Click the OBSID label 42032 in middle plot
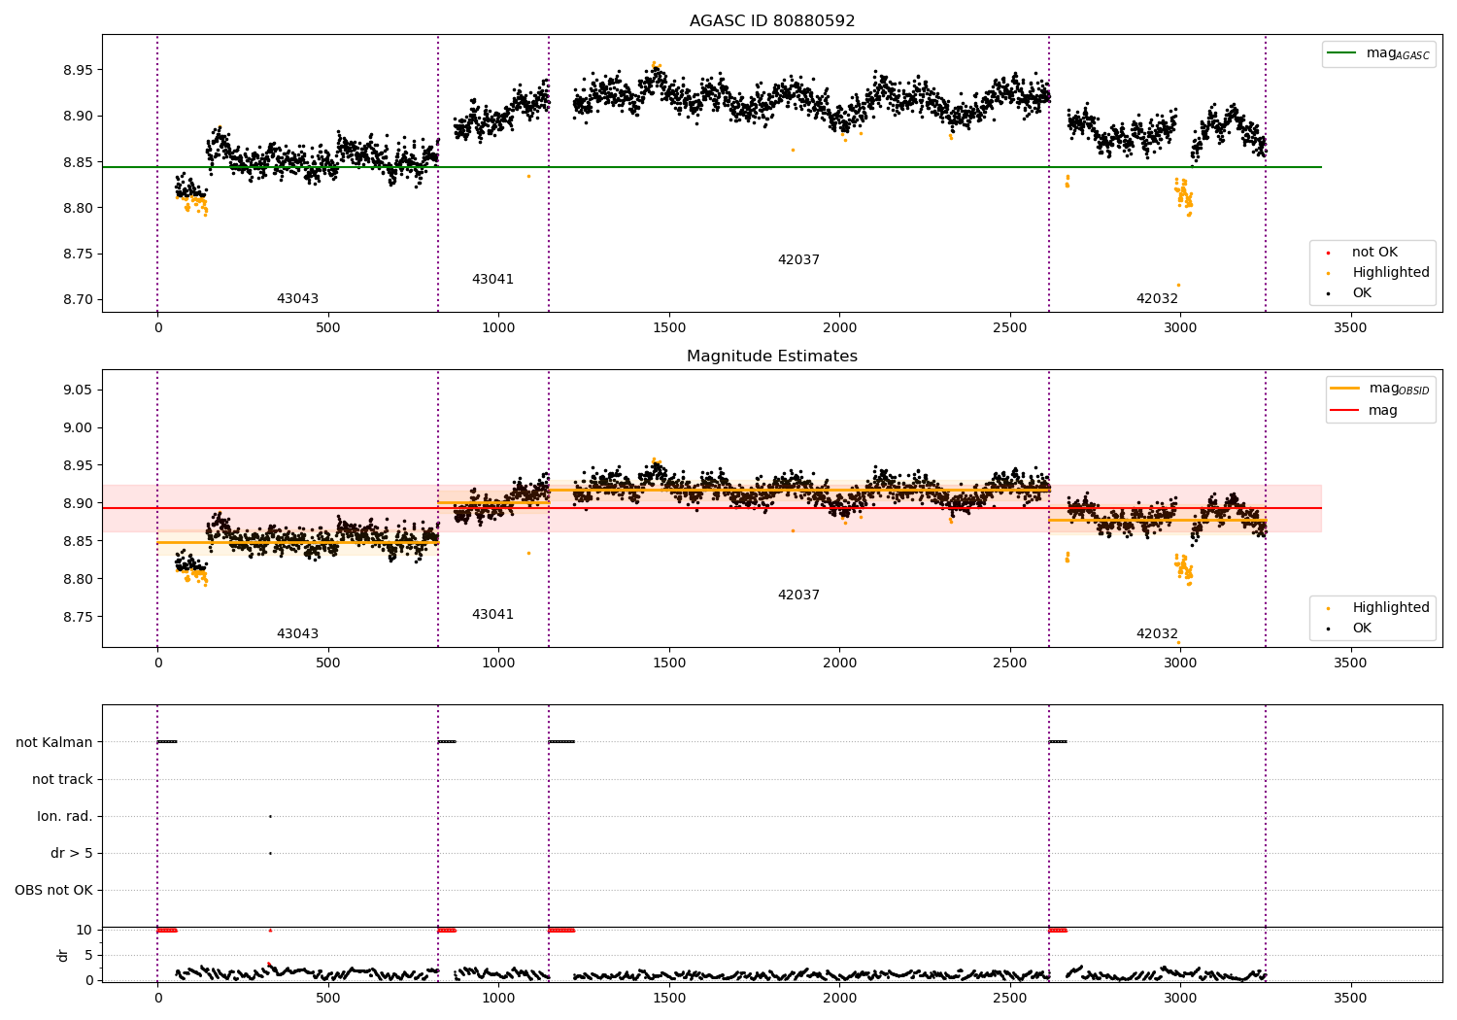 pos(1157,634)
